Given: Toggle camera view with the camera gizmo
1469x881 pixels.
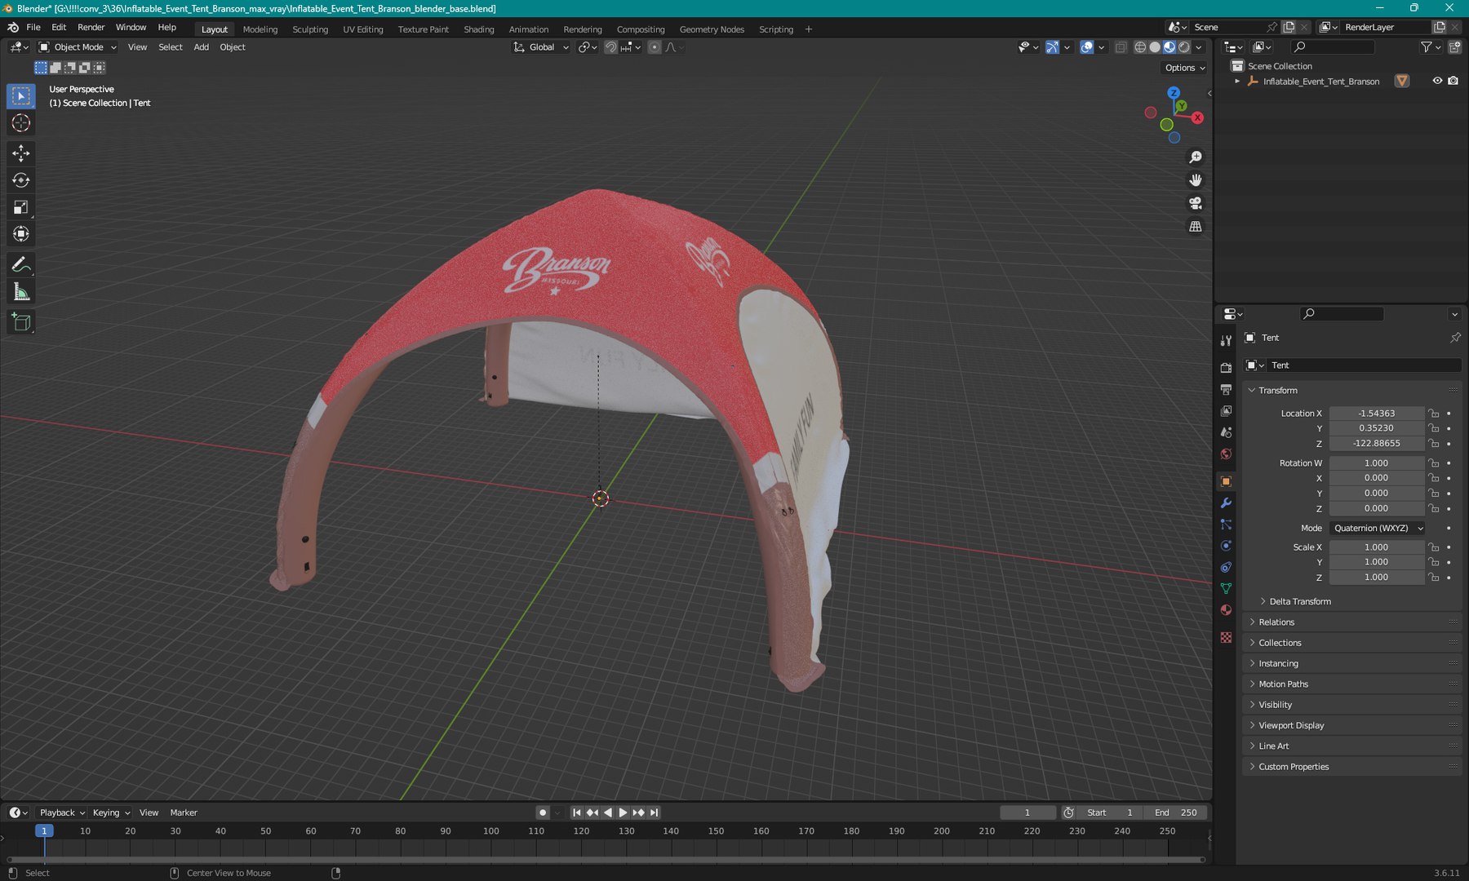Looking at the screenshot, I should coord(1196,203).
